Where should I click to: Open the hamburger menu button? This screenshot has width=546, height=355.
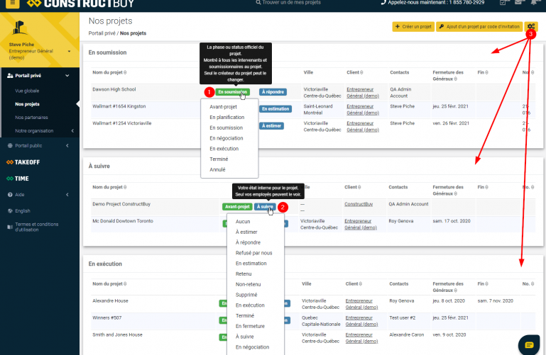(x=13, y=3)
